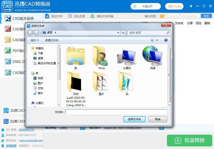
Task: Select 文档 library in navigation pane
Action: pyautogui.click(x=38, y=88)
